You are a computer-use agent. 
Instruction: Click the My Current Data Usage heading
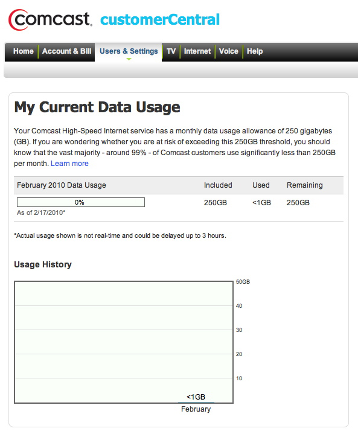pos(97,108)
